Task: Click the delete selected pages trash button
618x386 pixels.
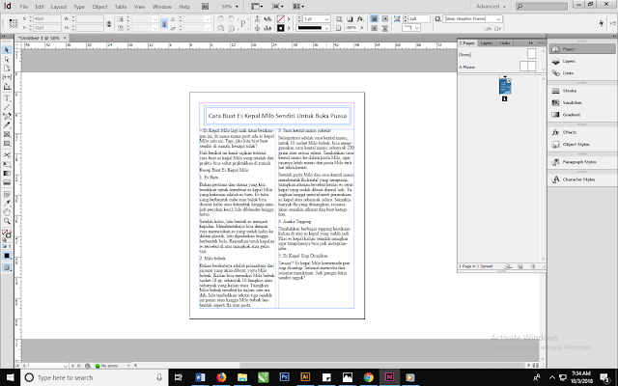Action: pos(533,266)
